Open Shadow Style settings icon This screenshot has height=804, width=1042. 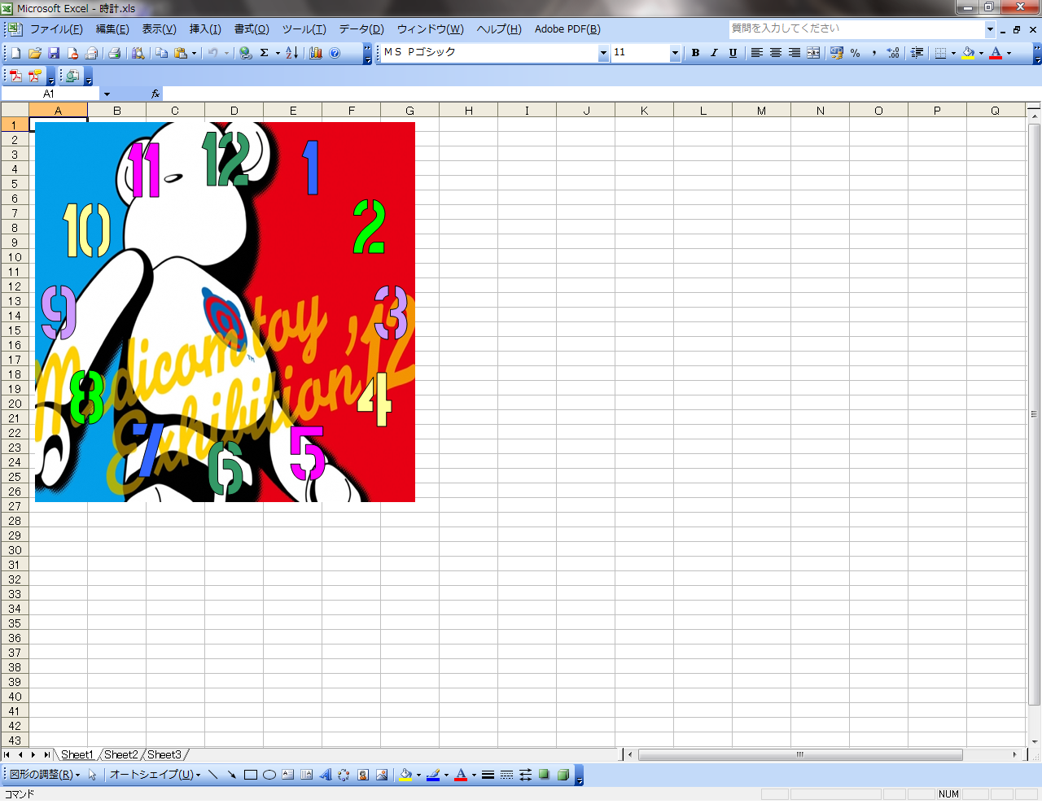coord(544,775)
